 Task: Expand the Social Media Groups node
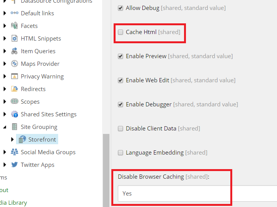pos(5,152)
